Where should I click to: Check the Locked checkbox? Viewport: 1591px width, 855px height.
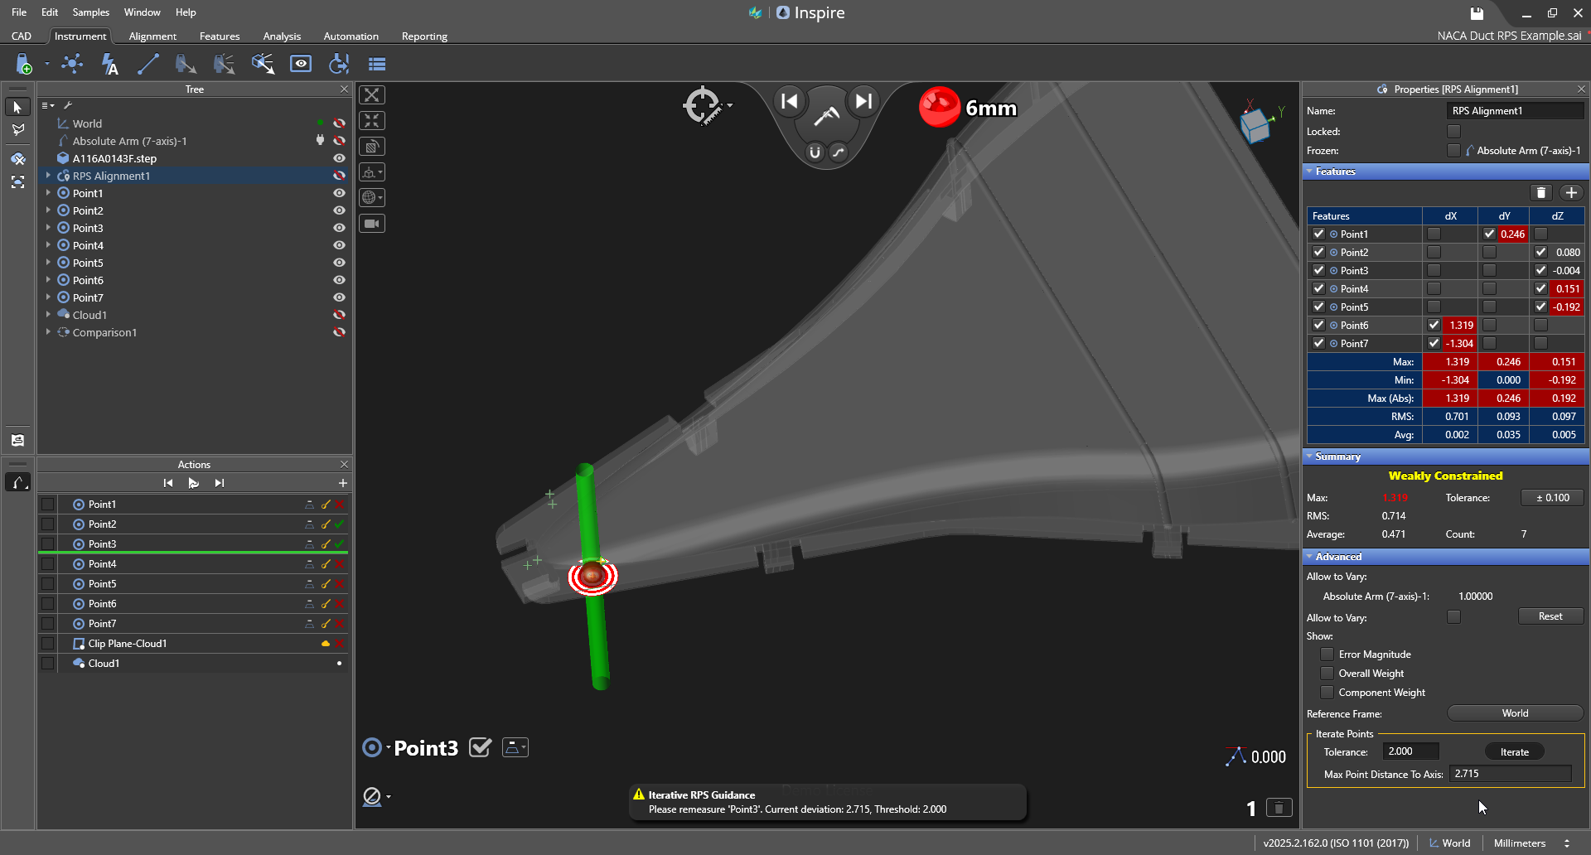1453,131
